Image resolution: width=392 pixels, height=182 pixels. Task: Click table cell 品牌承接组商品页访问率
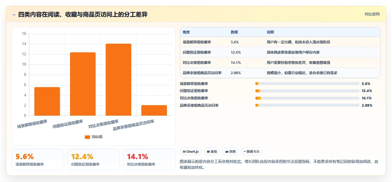tap(202, 73)
